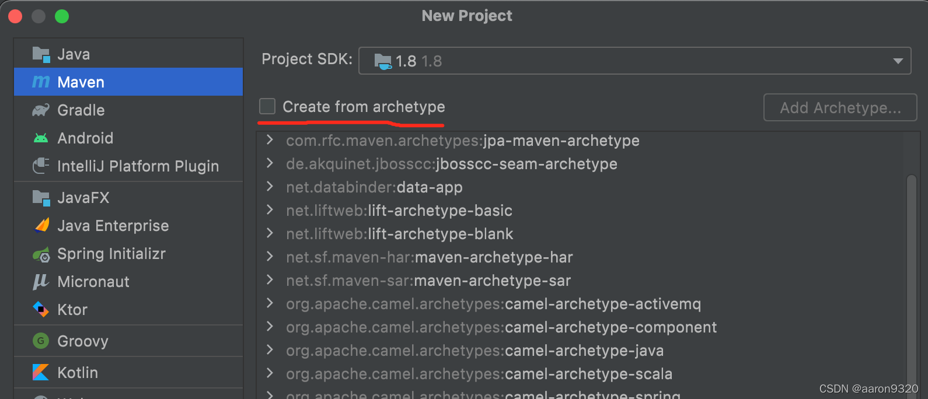Click the Groovy G icon
This screenshot has height=399, width=928.
click(x=41, y=341)
